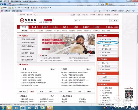The height and width of the screenshot is (110, 138).
Task: Switch to Internet Explorer on the taskbar
Action: pyautogui.click(x=23, y=108)
